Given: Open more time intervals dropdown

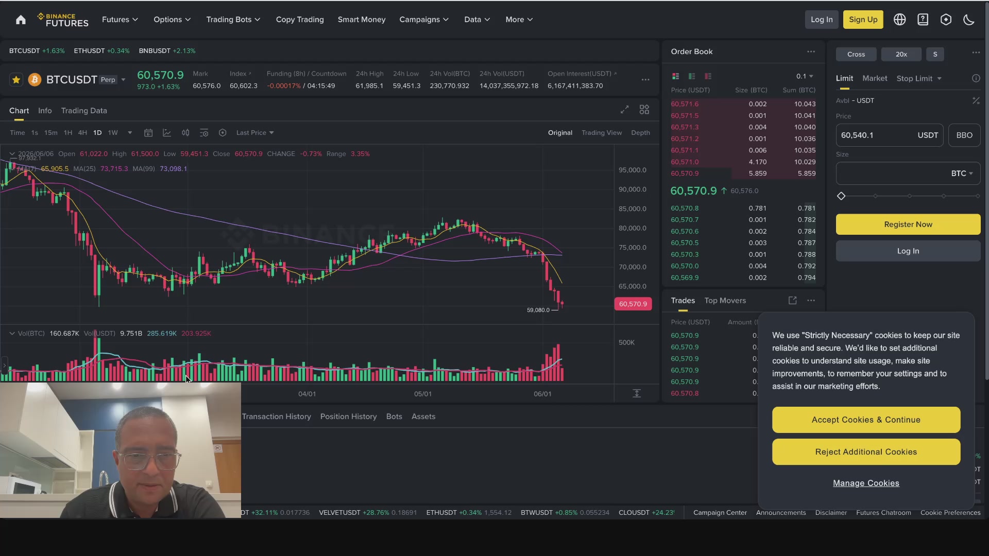Looking at the screenshot, I should (130, 133).
